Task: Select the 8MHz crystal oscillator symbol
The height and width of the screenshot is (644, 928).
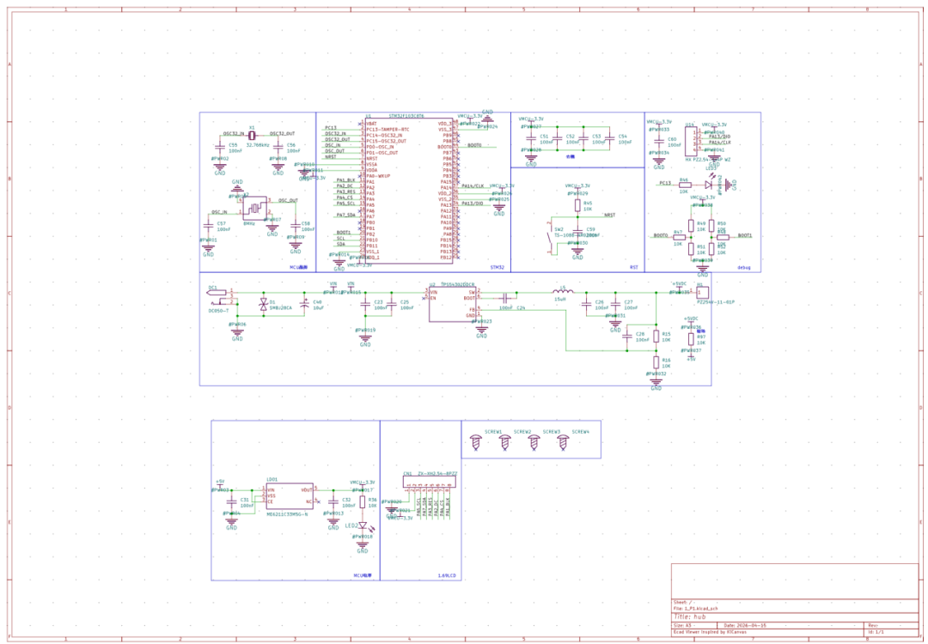Action: point(255,209)
